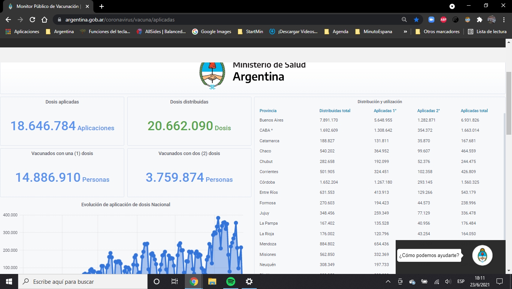Open Spotify from the taskbar

[x=231, y=281]
